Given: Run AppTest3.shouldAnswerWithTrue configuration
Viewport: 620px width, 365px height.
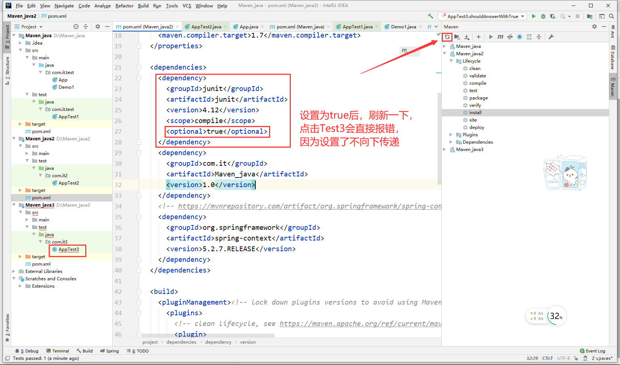Looking at the screenshot, I should (x=534, y=16).
